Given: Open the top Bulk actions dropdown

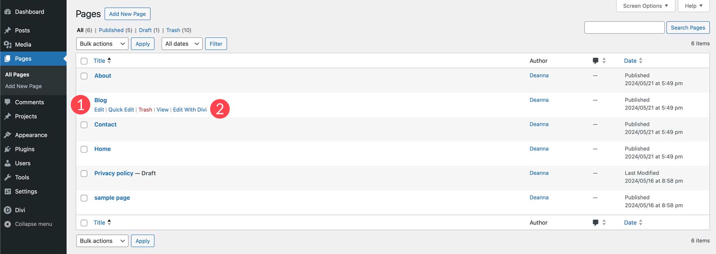Looking at the screenshot, I should tap(102, 44).
